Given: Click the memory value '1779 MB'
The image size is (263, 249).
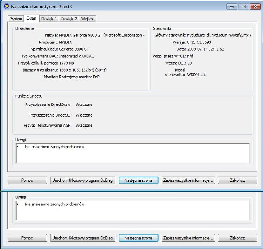Looking at the screenshot, I should (67, 63).
